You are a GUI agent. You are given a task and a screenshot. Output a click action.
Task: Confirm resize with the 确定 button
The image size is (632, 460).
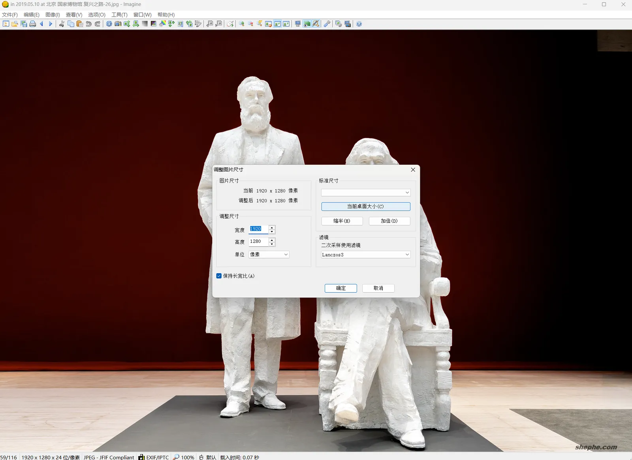pos(340,288)
